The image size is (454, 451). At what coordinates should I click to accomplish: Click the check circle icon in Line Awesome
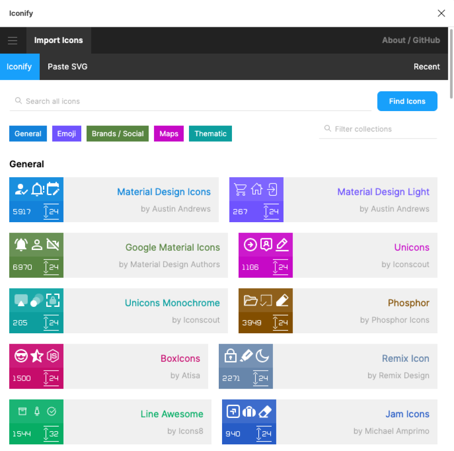[52, 412]
